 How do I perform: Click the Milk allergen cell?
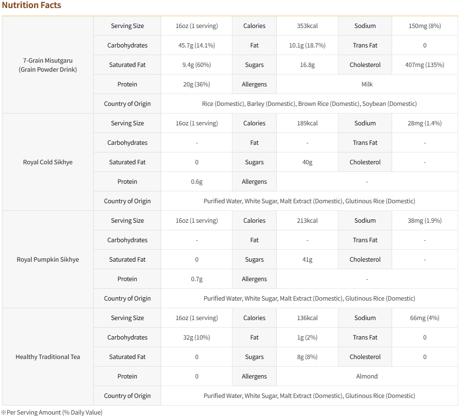[x=367, y=85]
